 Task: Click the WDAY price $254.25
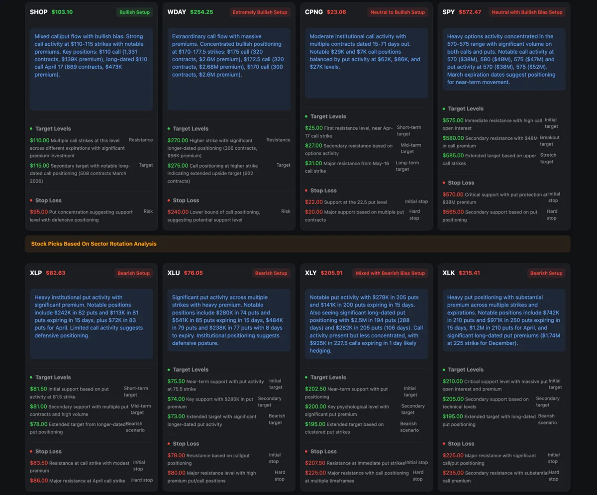(201, 12)
